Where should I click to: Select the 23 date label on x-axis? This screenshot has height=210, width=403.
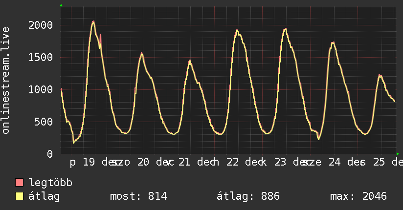click(280, 162)
